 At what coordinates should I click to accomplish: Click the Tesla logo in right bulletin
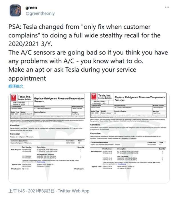94,96
